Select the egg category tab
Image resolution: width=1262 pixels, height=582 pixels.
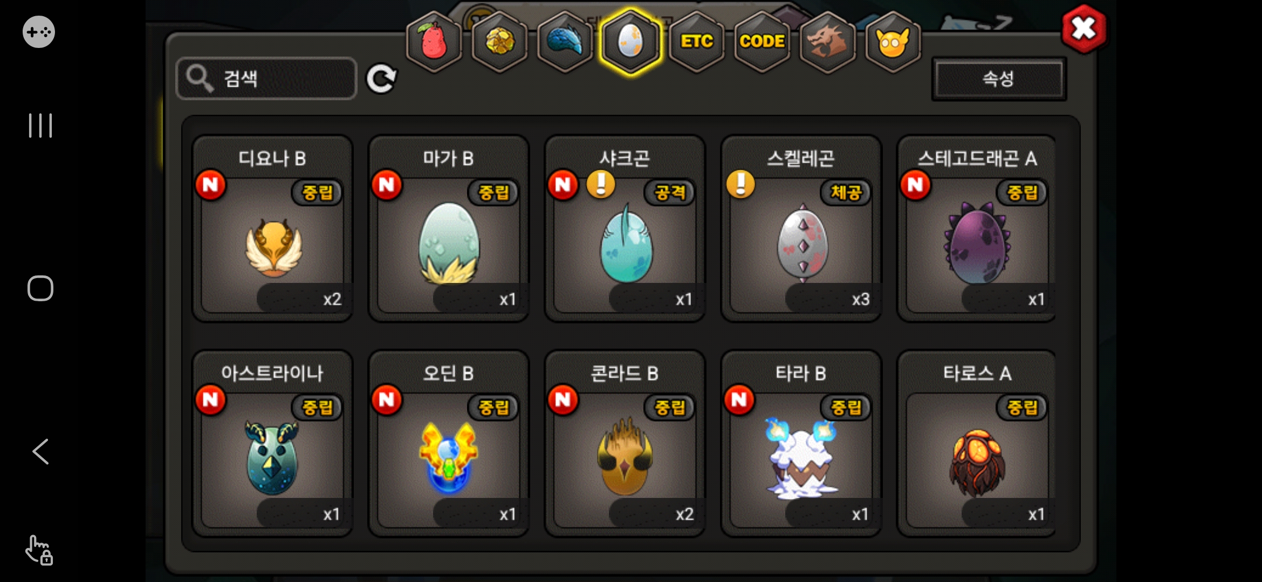tap(630, 41)
